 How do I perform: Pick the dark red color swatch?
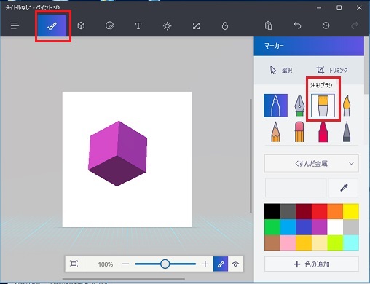coord(304,212)
